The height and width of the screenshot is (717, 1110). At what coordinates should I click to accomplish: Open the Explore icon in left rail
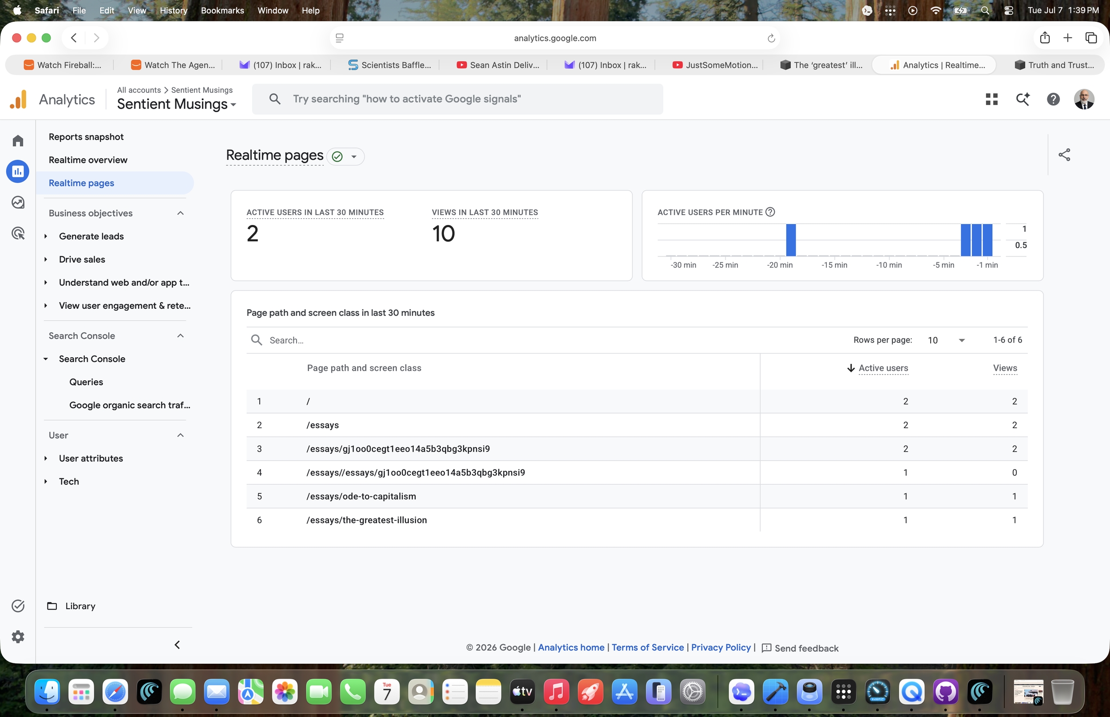click(x=18, y=202)
